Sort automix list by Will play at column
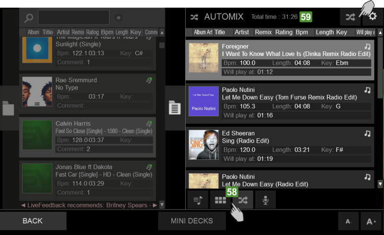The width and height of the screenshot is (384, 235). point(365,32)
